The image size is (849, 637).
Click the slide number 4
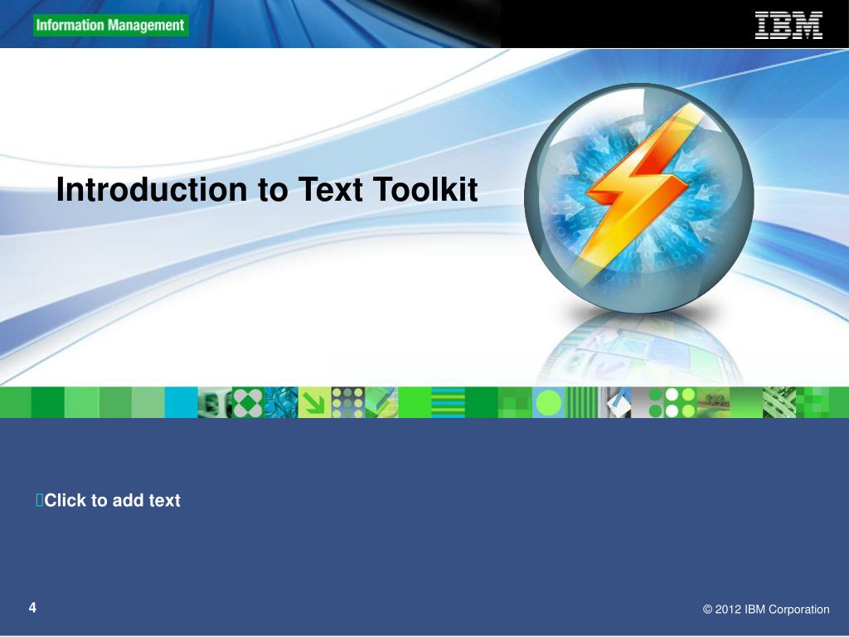coord(32,608)
